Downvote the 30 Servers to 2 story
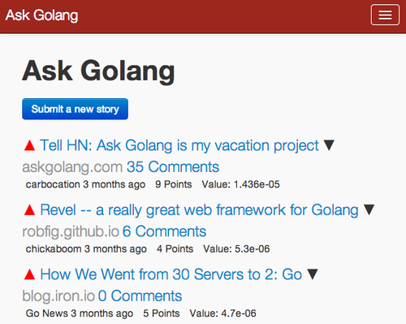406x324 pixels. point(313,274)
